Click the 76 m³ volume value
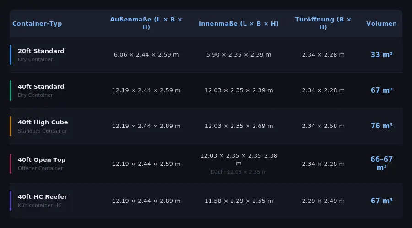This screenshot has height=228, width=412. (x=381, y=126)
